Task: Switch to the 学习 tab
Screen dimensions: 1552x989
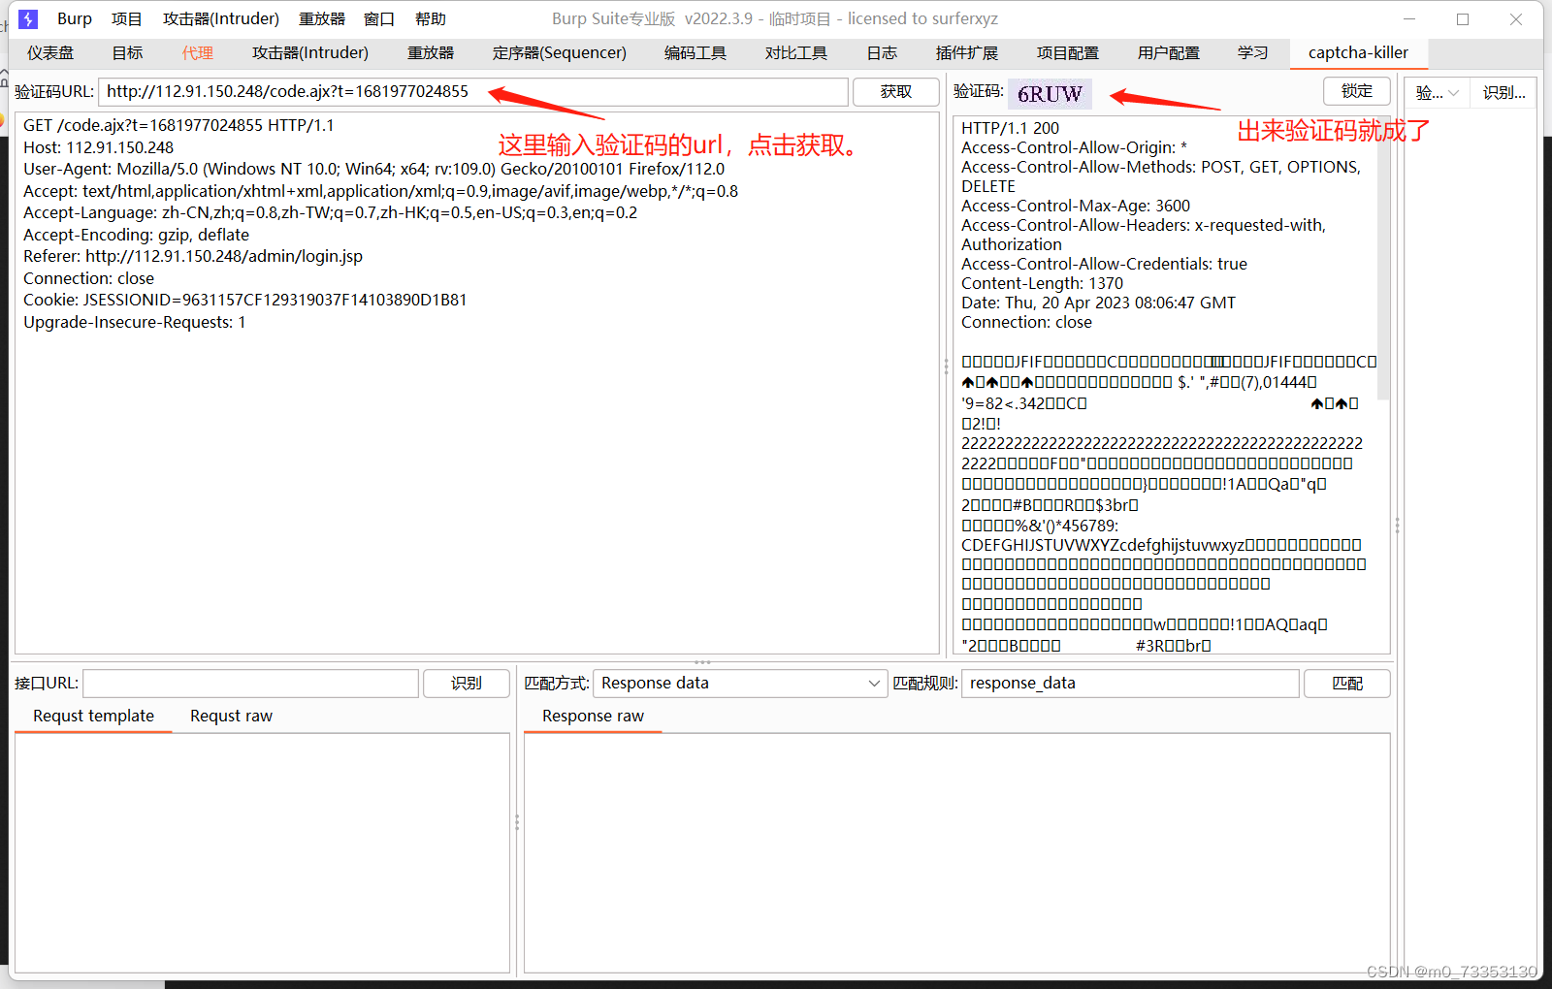Action: coord(1253,52)
